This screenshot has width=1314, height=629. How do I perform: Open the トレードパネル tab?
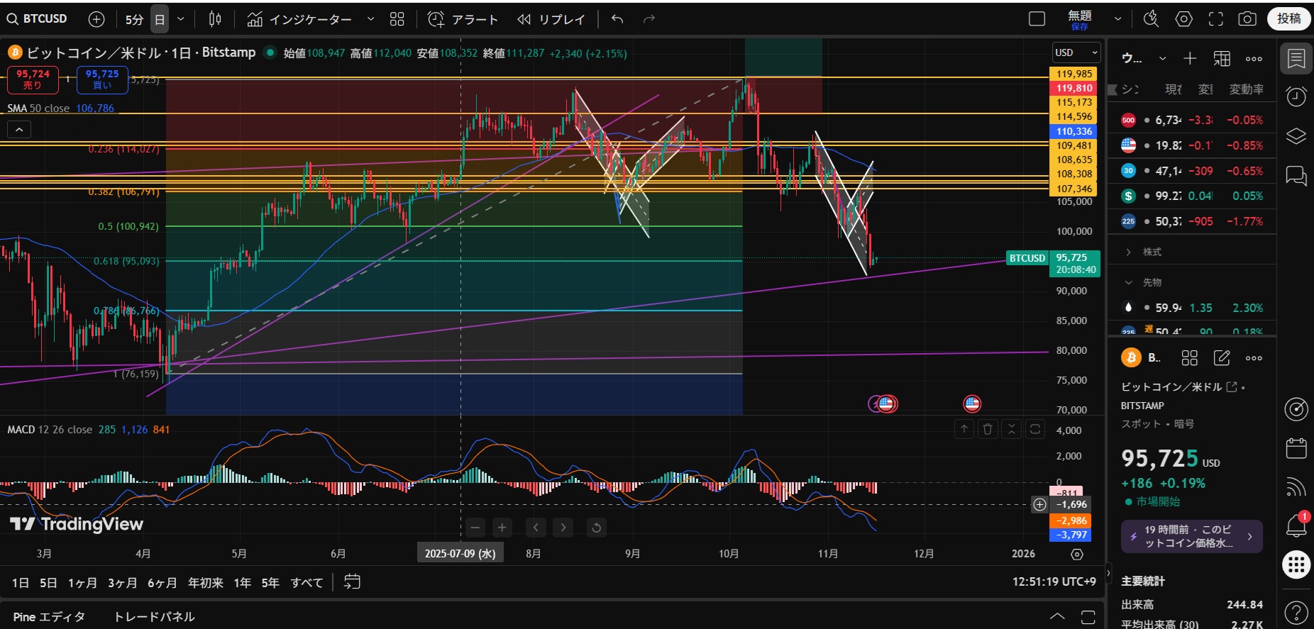tap(154, 617)
